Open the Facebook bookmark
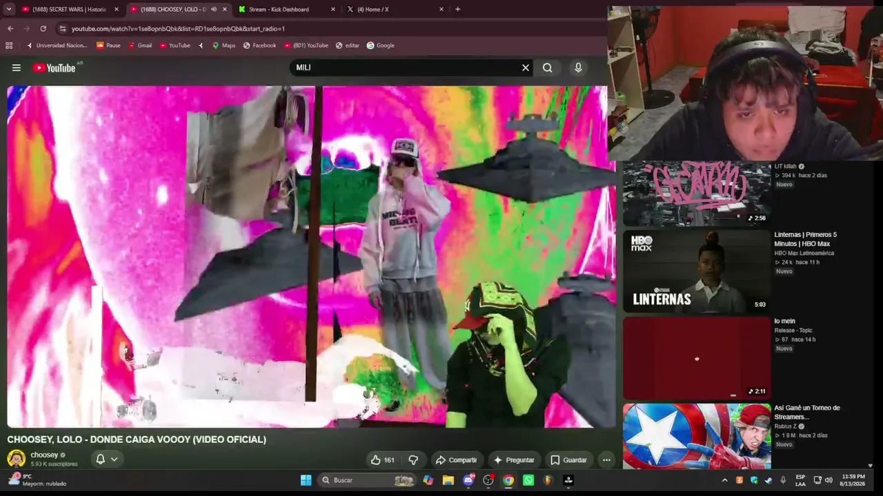Viewport: 883px width, 496px height. click(x=259, y=45)
